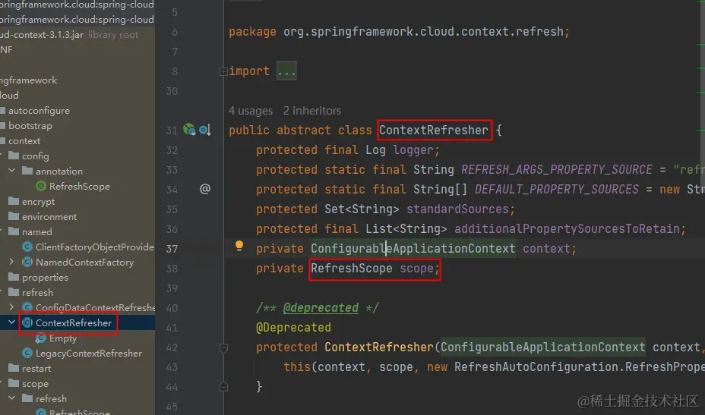
Task: Click the scope folder icon
Action: coord(14,384)
